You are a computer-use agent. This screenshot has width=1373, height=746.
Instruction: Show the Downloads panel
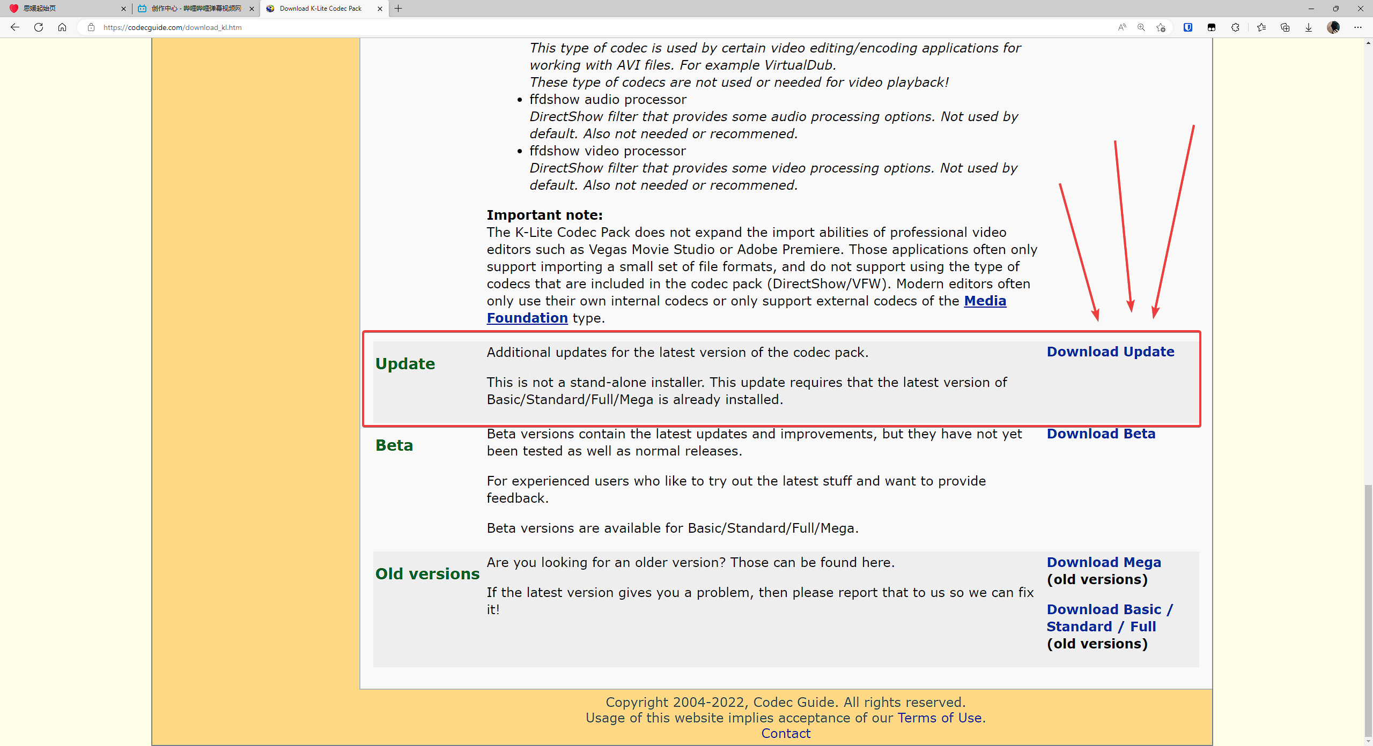tap(1308, 27)
